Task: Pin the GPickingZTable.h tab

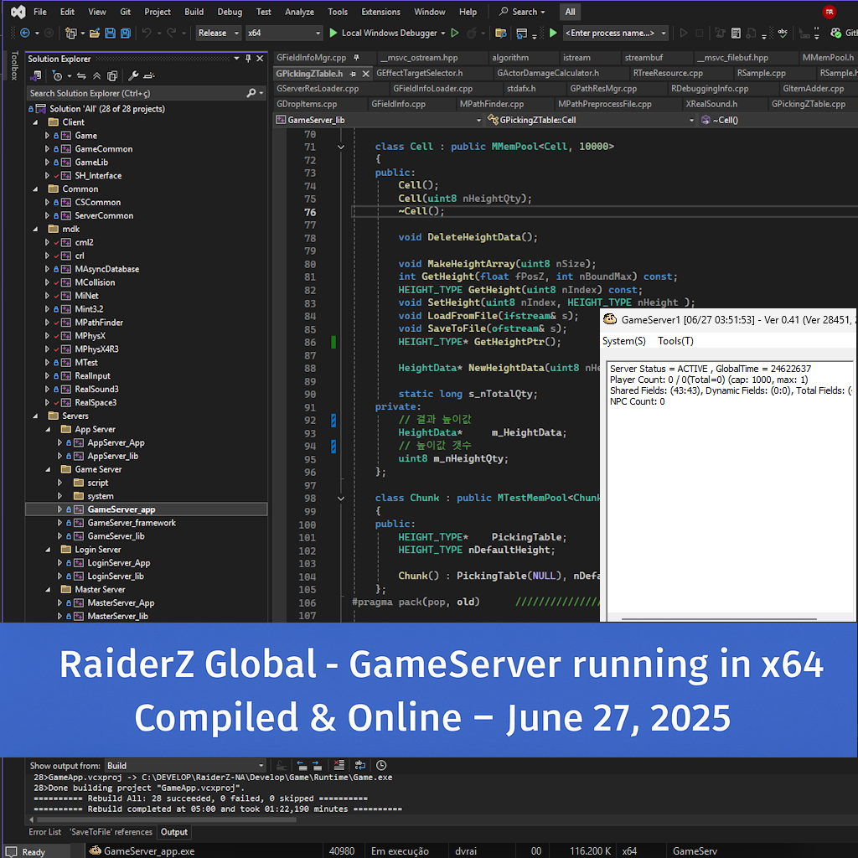Action: (353, 74)
